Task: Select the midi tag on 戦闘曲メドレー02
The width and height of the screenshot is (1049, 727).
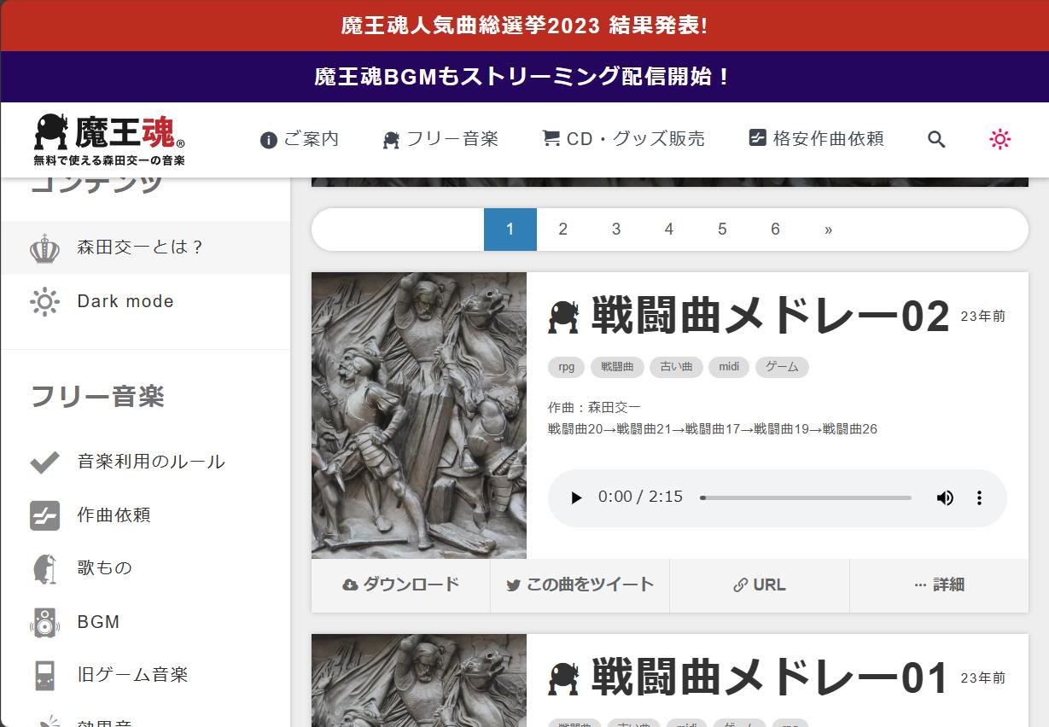Action: (x=729, y=367)
